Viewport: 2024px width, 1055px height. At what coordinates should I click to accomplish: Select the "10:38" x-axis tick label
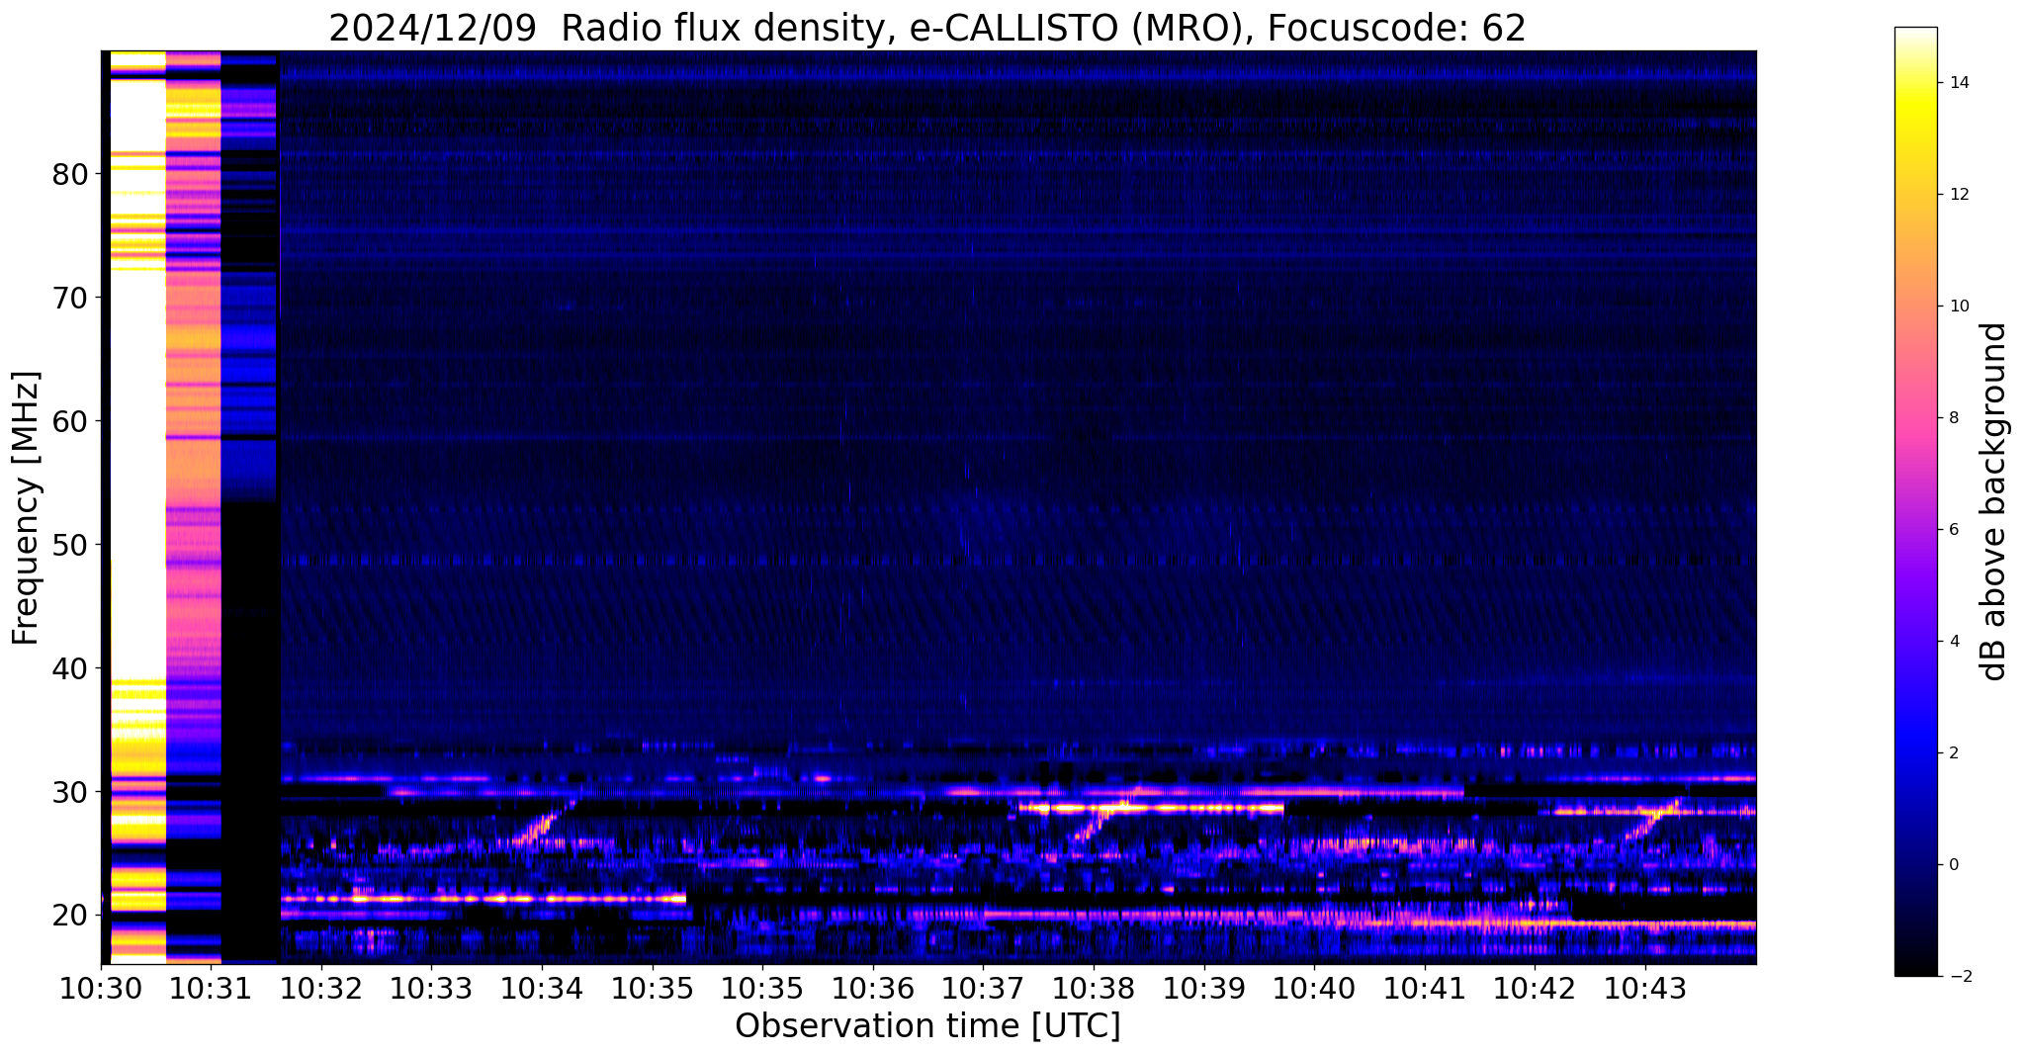click(1094, 989)
